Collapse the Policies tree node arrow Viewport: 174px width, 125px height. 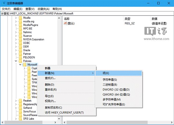click(16, 61)
